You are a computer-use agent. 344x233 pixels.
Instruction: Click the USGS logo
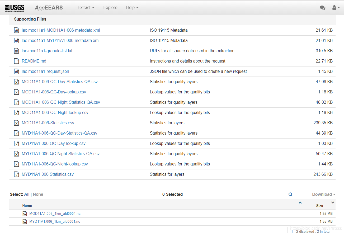[x=15, y=8]
